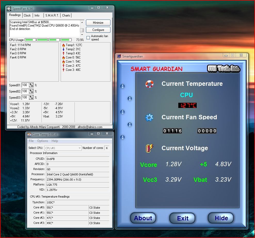Click the 'Vcore1: 1.28V' reading
This screenshot has height=238, width=255.
coord(20,104)
